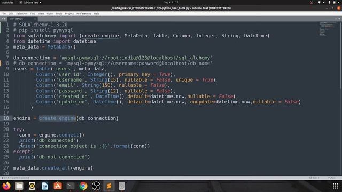The height and width of the screenshot is (192, 342).
Task: Launch Rhythmbox music player from the dock
Action: [32, 186]
